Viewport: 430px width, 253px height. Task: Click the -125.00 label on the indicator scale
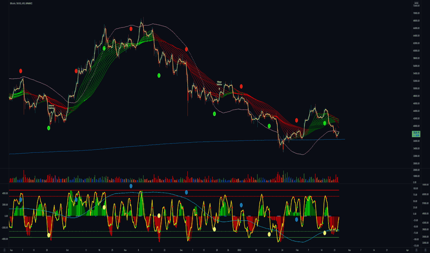(415, 246)
